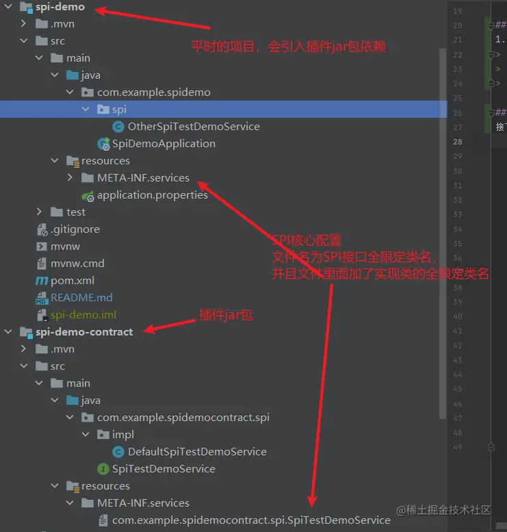This screenshot has width=507, height=532.
Task: Expand the .mvn folder under spi-demo
Action: pos(23,23)
